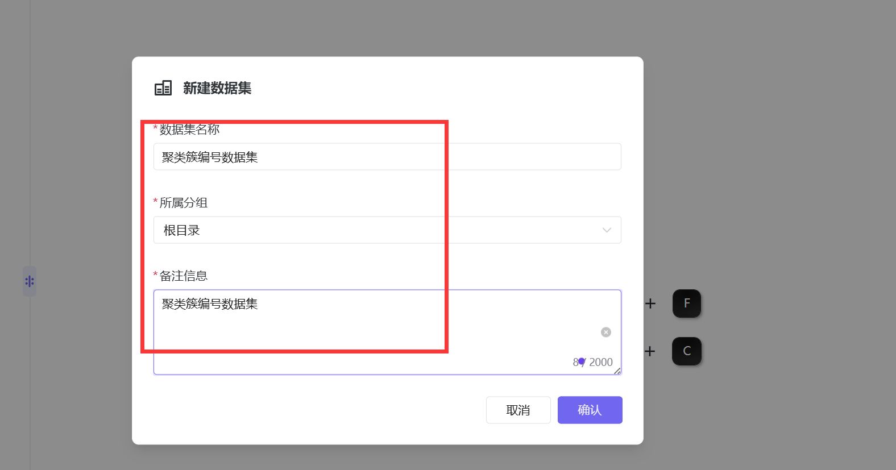Click the 取消 cancel button
This screenshot has width=896, height=470.
tap(518, 410)
